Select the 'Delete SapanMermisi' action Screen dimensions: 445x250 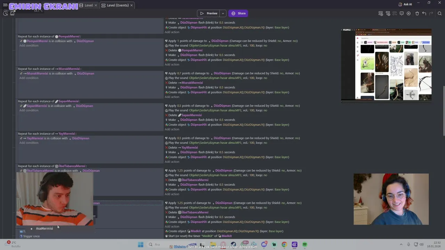pos(184,115)
